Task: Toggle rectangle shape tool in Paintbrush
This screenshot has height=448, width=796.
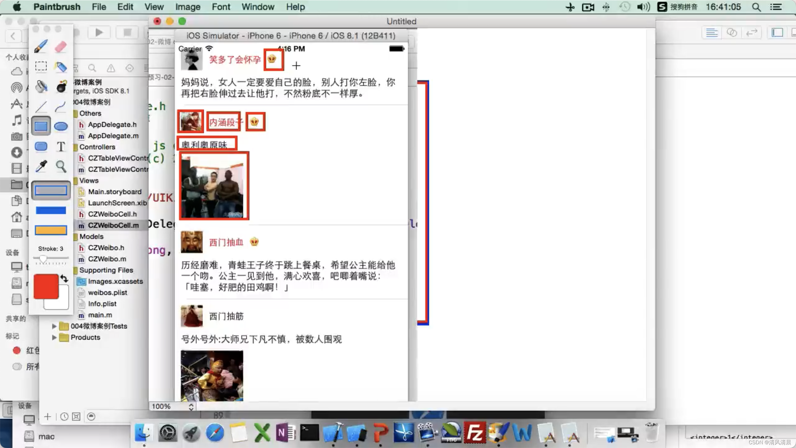Action: [42, 126]
